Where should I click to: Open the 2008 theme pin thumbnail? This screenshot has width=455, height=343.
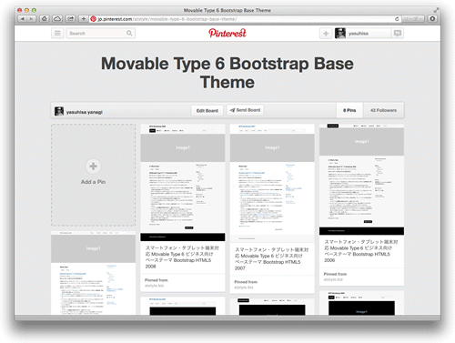183,183
